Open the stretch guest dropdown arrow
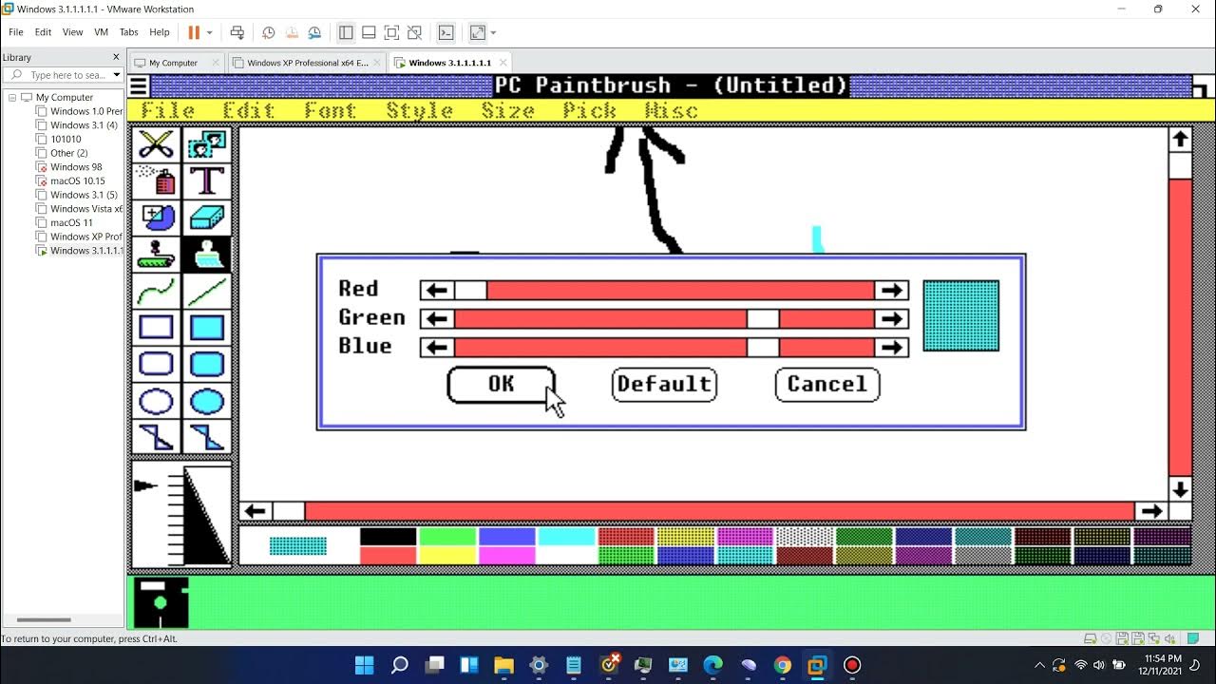 (x=493, y=32)
